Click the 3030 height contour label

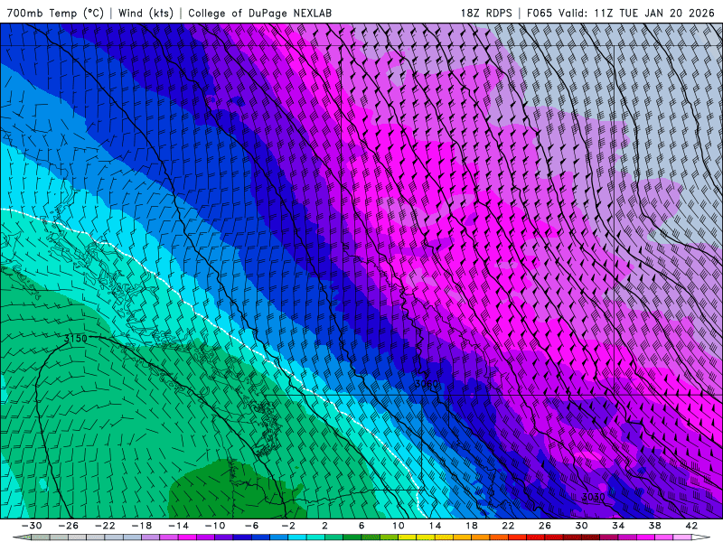point(594,497)
